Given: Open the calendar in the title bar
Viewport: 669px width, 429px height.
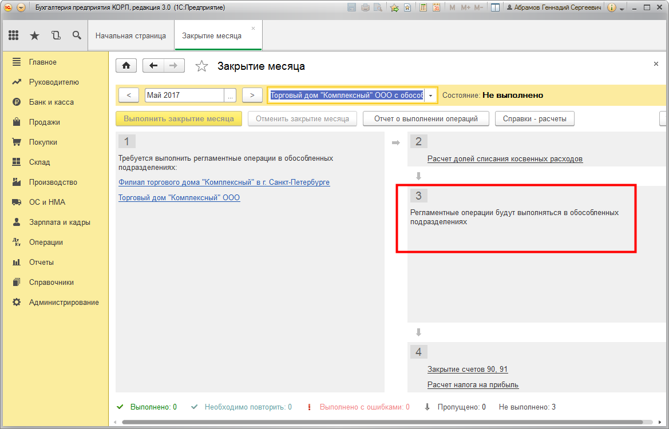Looking at the screenshot, I should tap(436, 7).
